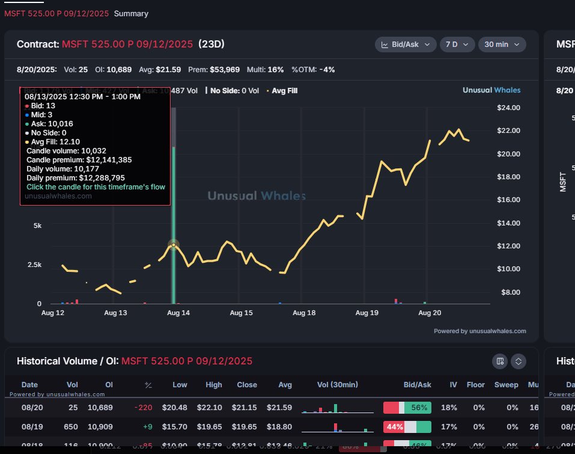Click the $20.48 low value for 08/20

tap(175, 407)
